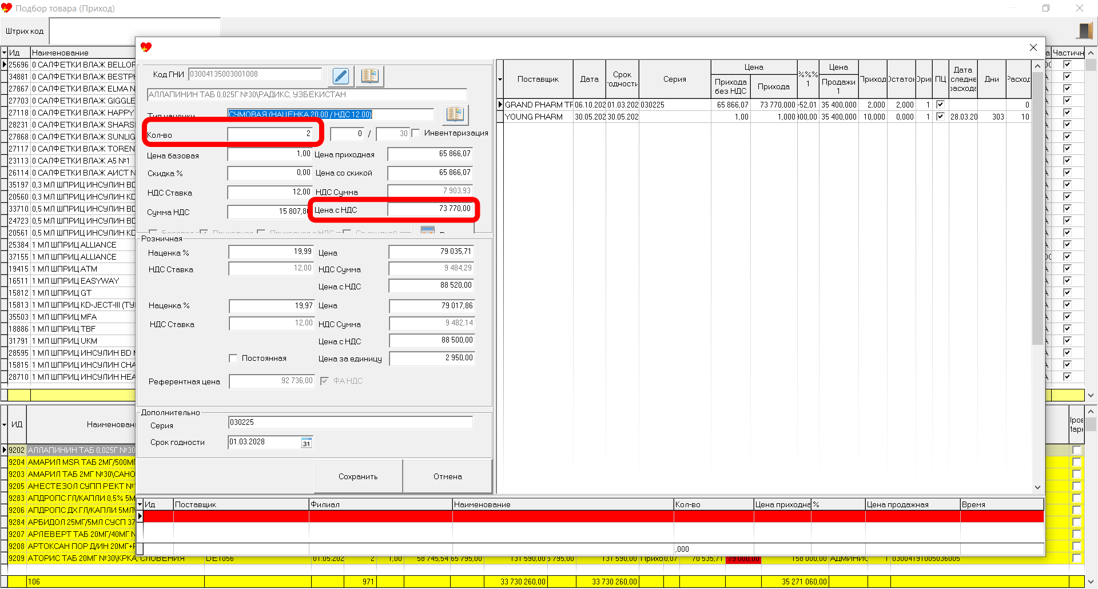Viewport: 1098px width, 589px height.
Task: Click the Время column header
Action: pyautogui.click(x=1002, y=504)
